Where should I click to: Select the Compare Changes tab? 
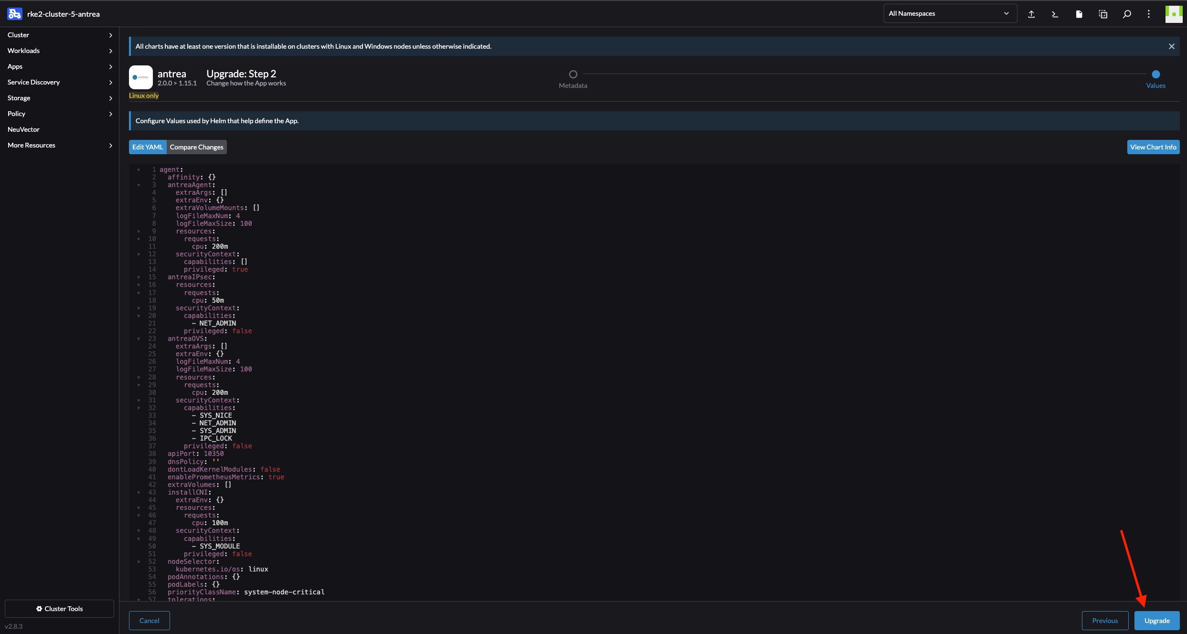pos(196,147)
